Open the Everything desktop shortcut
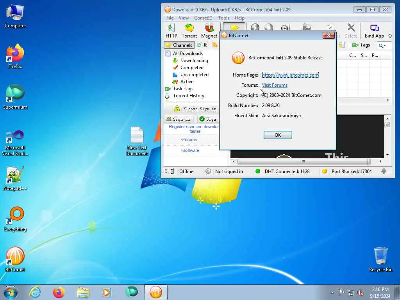The image size is (400, 300). pyautogui.click(x=15, y=219)
